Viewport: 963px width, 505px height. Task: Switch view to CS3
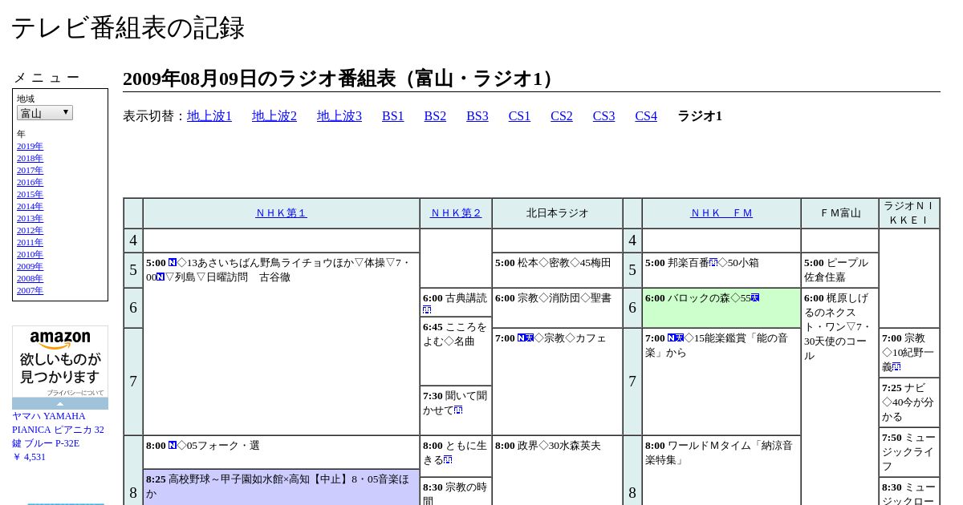[x=603, y=116]
